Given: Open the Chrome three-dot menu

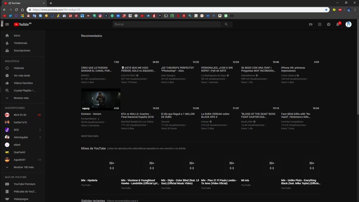Looking at the screenshot, I should click(x=355, y=10).
